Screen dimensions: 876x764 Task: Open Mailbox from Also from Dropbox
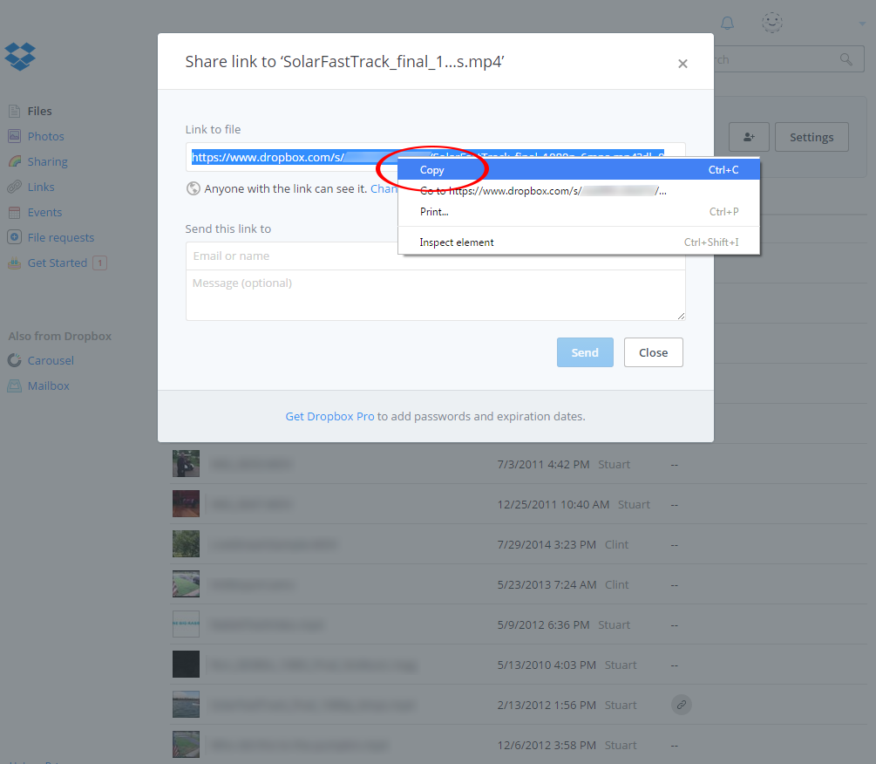(49, 385)
